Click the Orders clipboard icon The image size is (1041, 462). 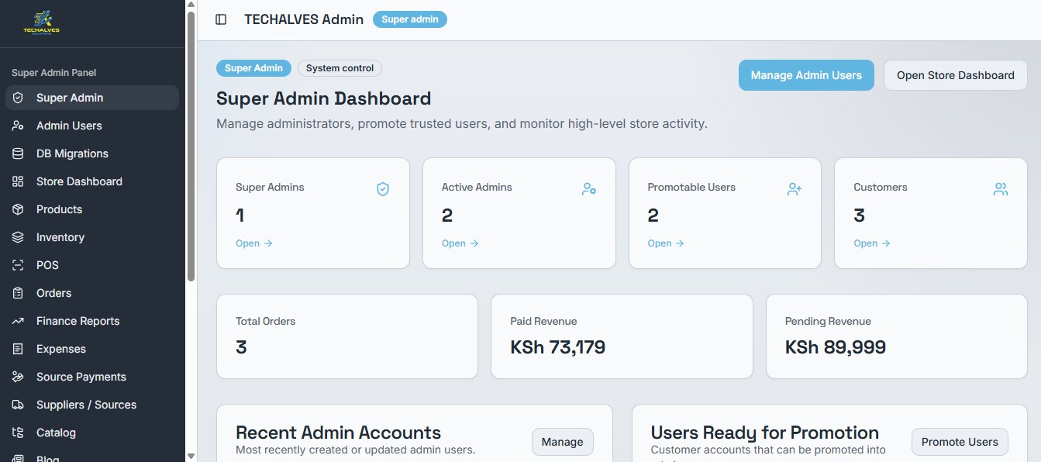18,293
